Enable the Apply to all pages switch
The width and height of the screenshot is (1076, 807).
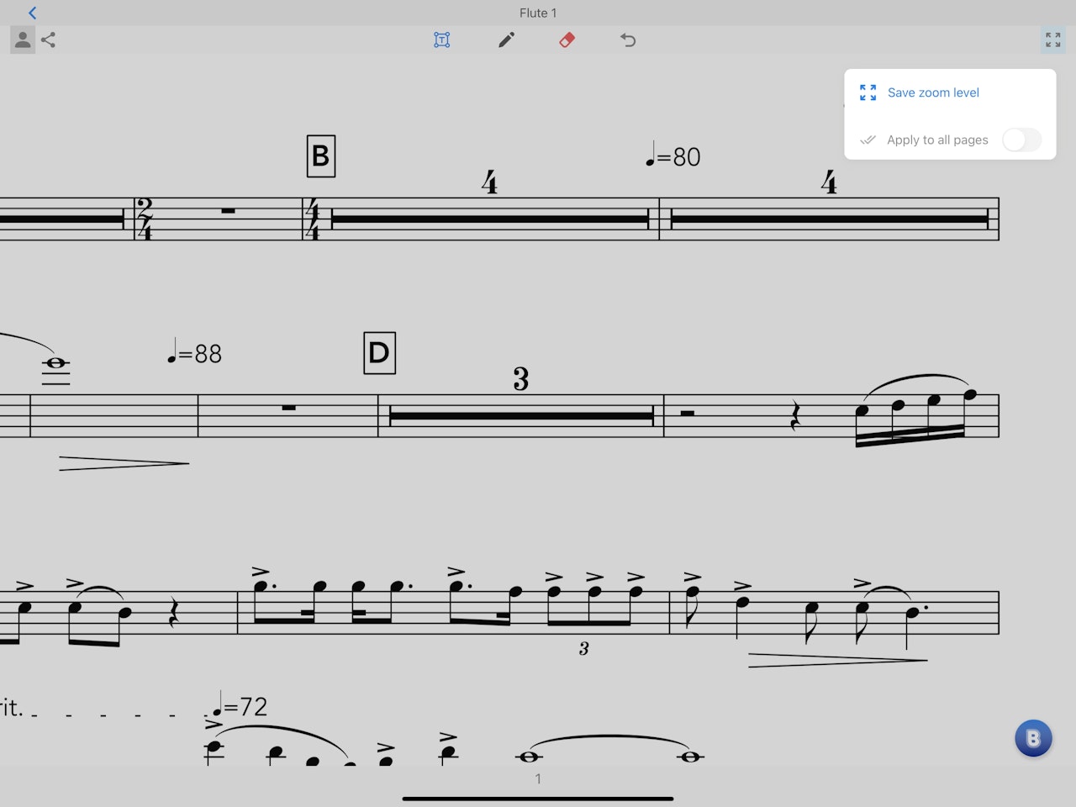pyautogui.click(x=1021, y=140)
